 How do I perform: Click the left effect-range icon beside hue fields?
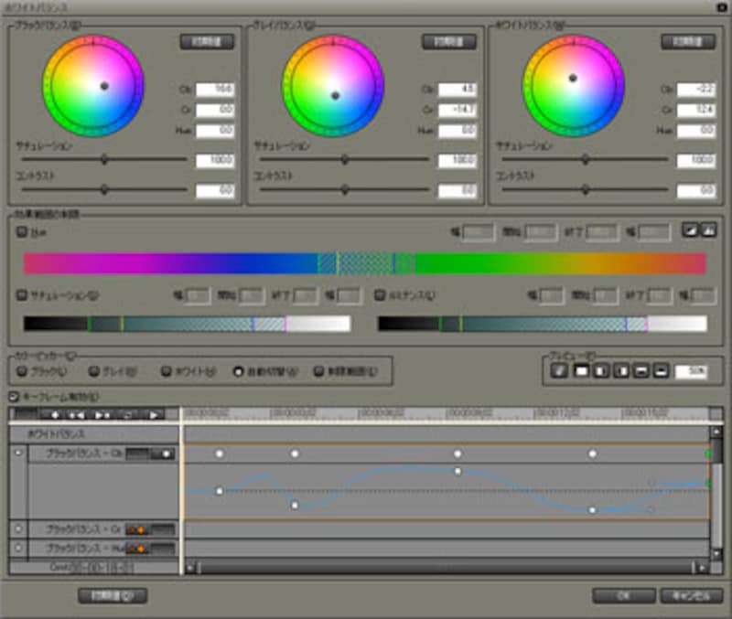(690, 231)
